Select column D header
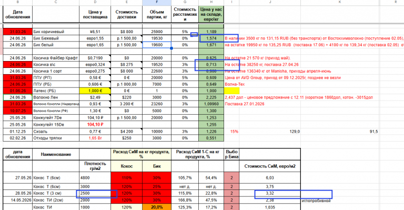This screenshot has height=210, width=404. (x=95, y=2)
